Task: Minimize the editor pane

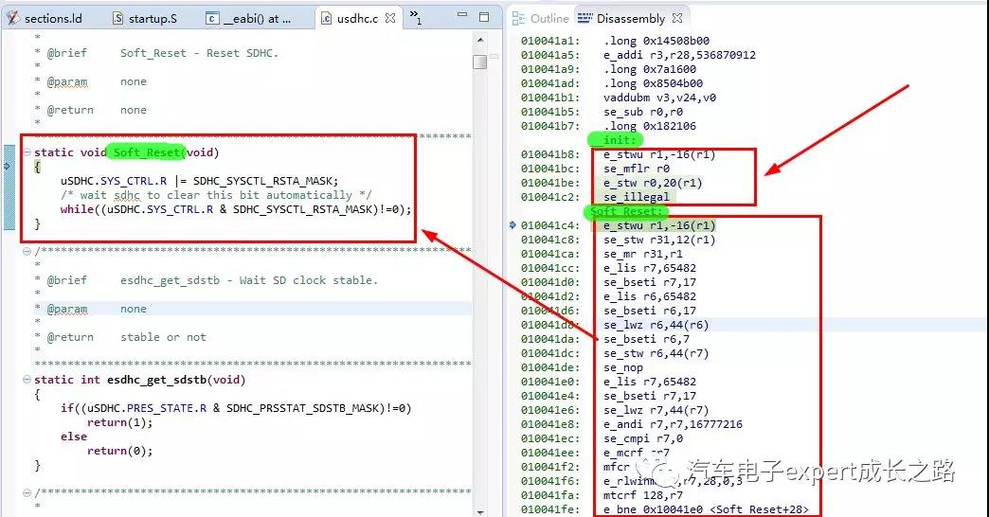Action: 461,17
